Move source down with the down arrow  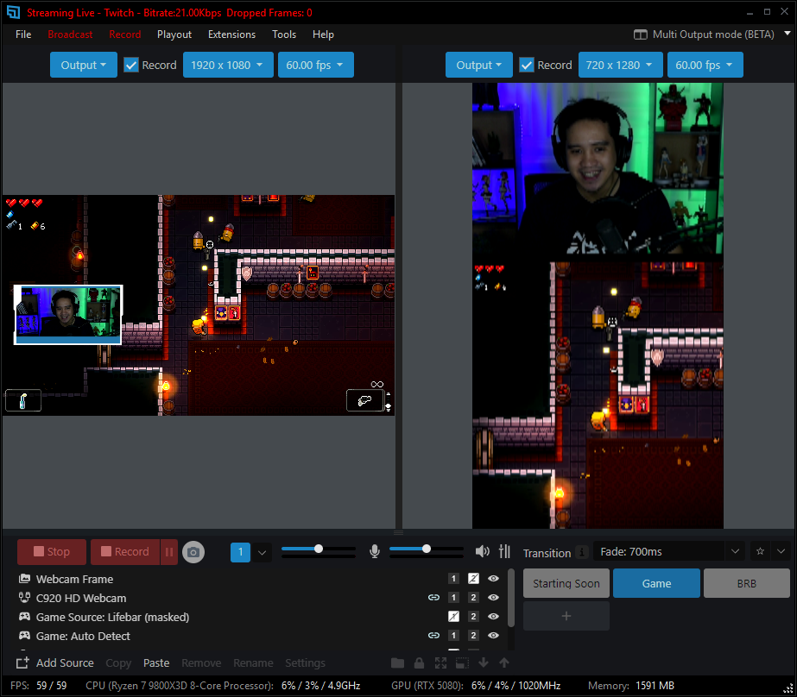484,663
